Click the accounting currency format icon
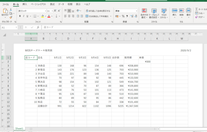Image resolution: width=207 pixels, height=132 pixels. click(117, 16)
